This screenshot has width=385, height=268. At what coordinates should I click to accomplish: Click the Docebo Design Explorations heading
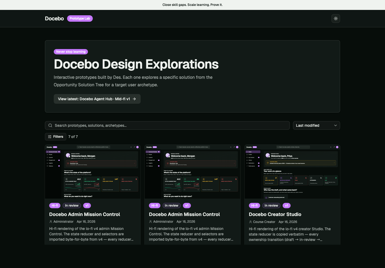point(136,64)
